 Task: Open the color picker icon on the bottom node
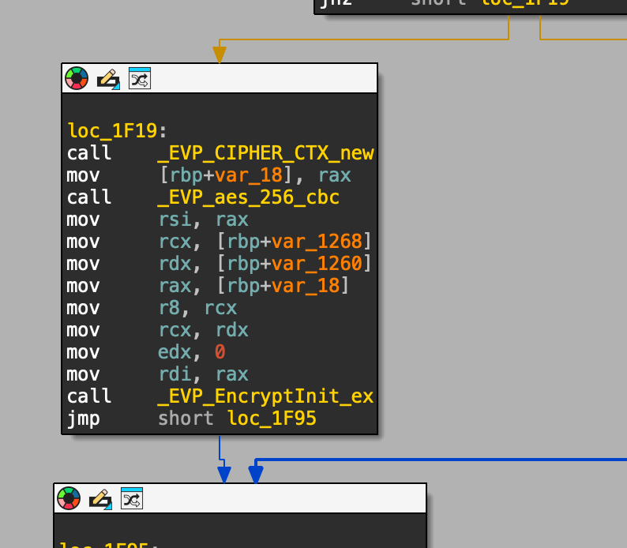[69, 498]
